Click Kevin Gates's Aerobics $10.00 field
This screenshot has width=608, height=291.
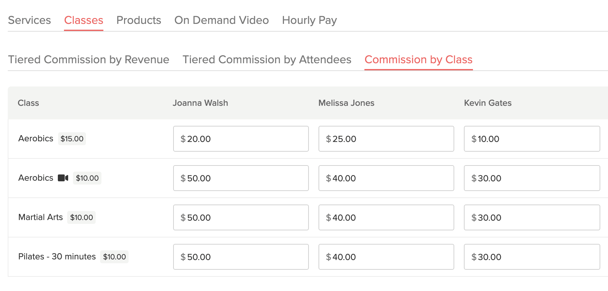click(x=531, y=139)
